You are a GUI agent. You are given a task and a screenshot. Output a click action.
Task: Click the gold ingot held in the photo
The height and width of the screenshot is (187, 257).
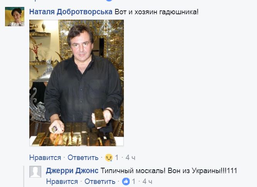click(100, 118)
